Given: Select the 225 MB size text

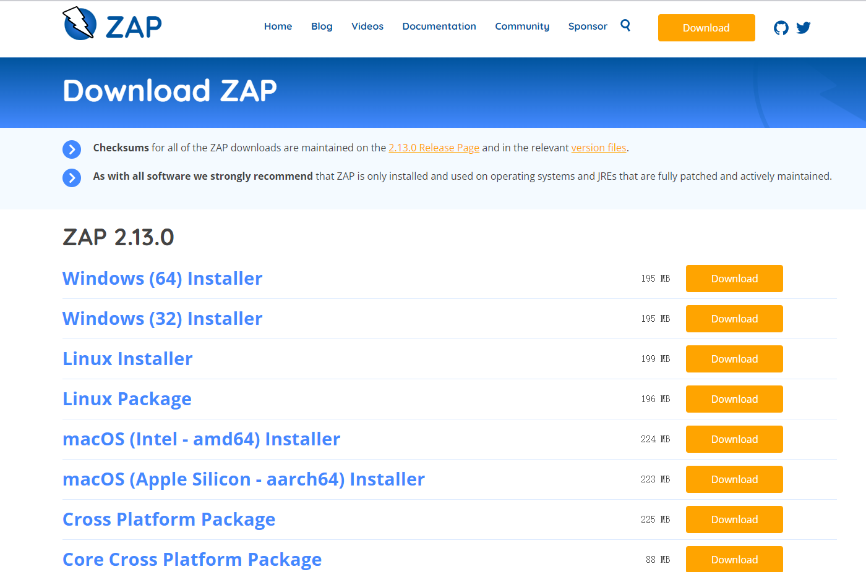Looking at the screenshot, I should coord(656,519).
